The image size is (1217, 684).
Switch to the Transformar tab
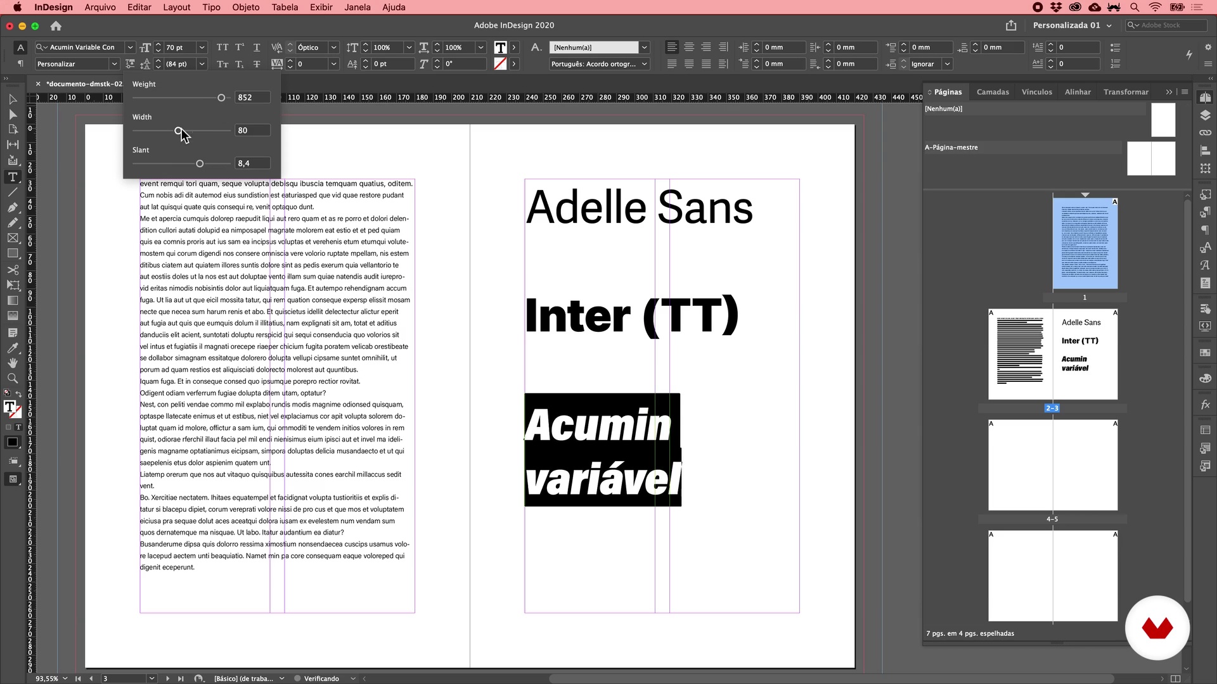pyautogui.click(x=1126, y=92)
